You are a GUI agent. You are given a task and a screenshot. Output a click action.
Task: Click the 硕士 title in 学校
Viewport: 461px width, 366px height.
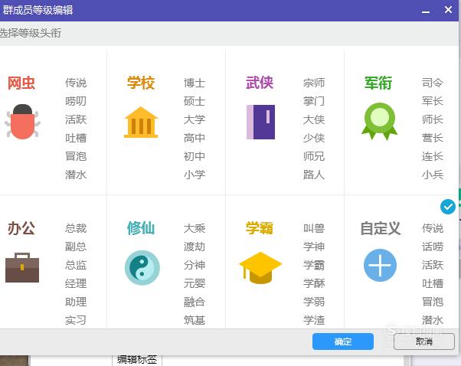[195, 101]
